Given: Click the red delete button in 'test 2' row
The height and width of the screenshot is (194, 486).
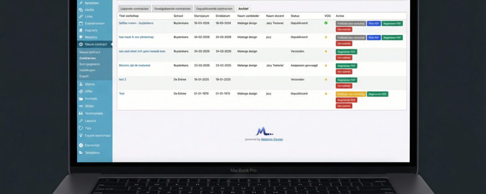Looking at the screenshot, I should 344,86.
